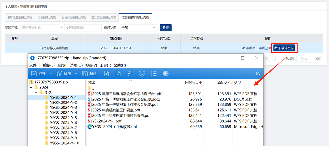Viewport: 329px width, 146px height.
Task: Open the 工具(T) menu
Action: [x=105, y=65]
